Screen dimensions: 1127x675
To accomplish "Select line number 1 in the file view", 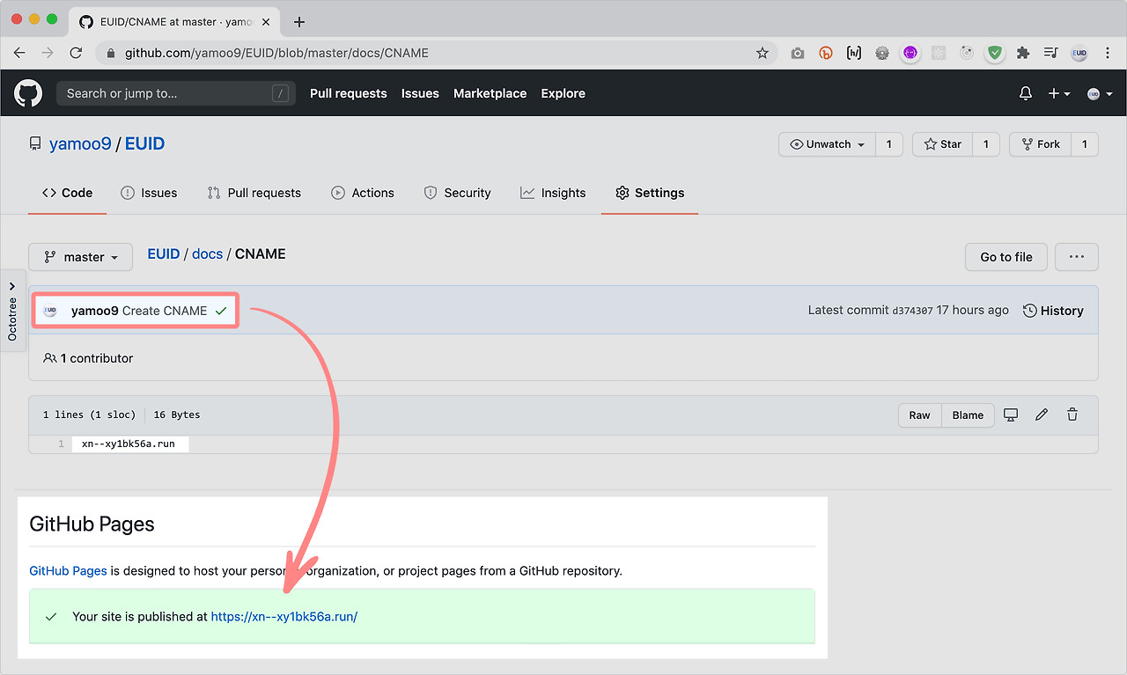I will coord(61,444).
